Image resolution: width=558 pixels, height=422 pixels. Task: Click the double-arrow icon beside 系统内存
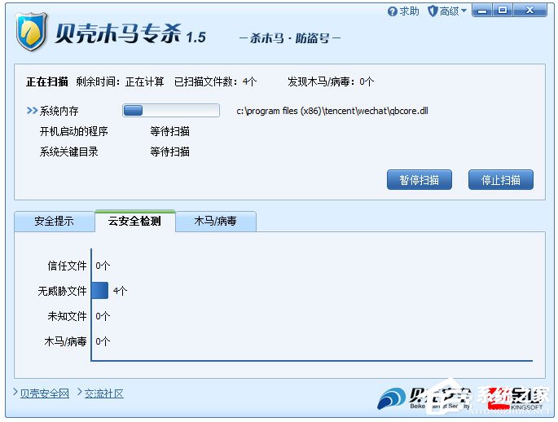coord(32,111)
